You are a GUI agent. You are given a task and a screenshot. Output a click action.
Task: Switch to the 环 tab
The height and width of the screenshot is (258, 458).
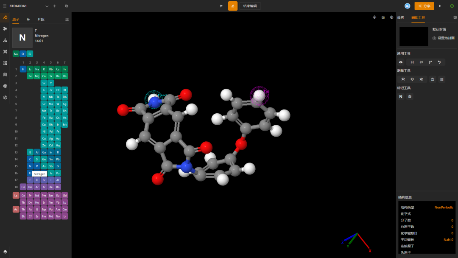pos(28,19)
